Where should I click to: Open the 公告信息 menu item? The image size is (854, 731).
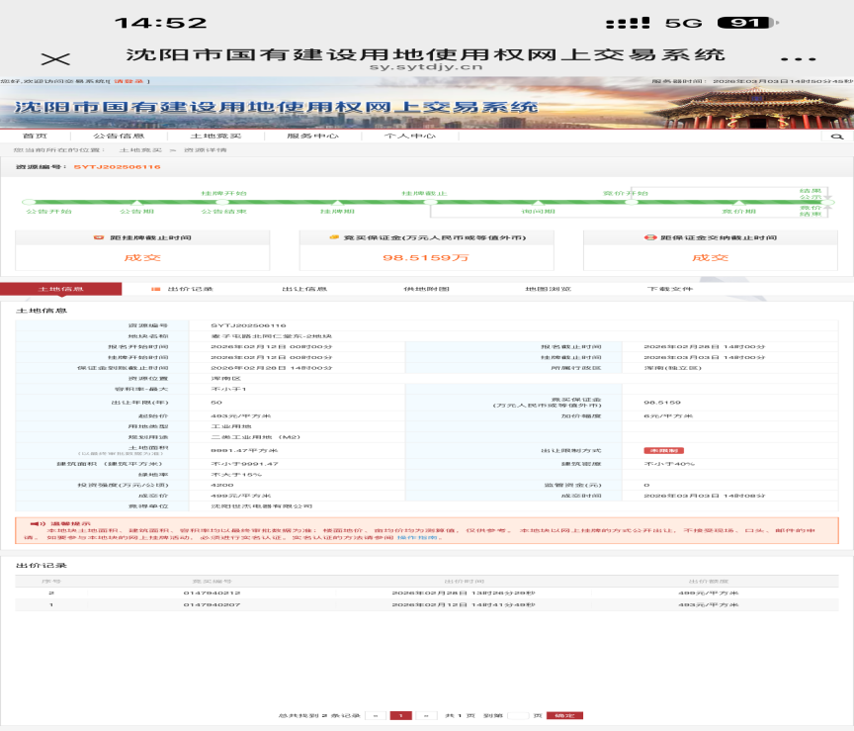(120, 135)
